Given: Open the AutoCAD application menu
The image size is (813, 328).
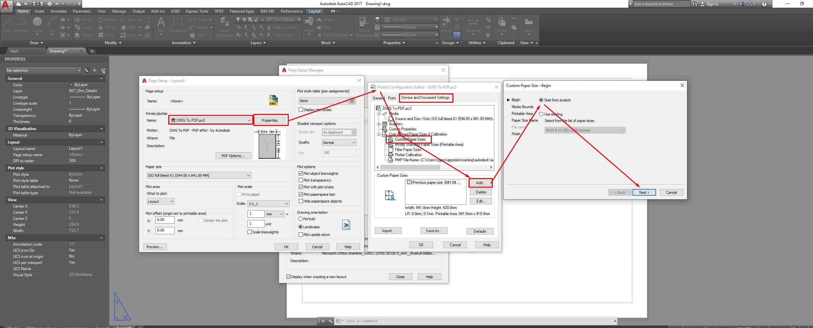Looking at the screenshot, I should [6, 6].
